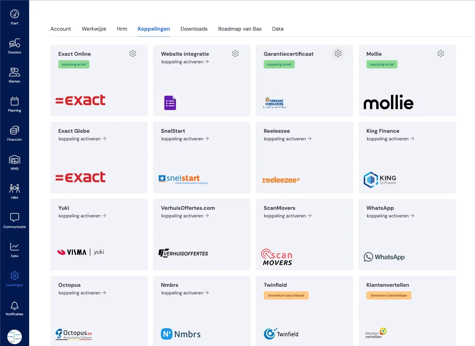475x346 pixels.
Task: Activate the WhatsApp koppeling link
Action: 390,216
